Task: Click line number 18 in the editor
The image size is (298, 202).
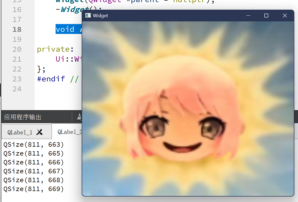Action: point(17,29)
